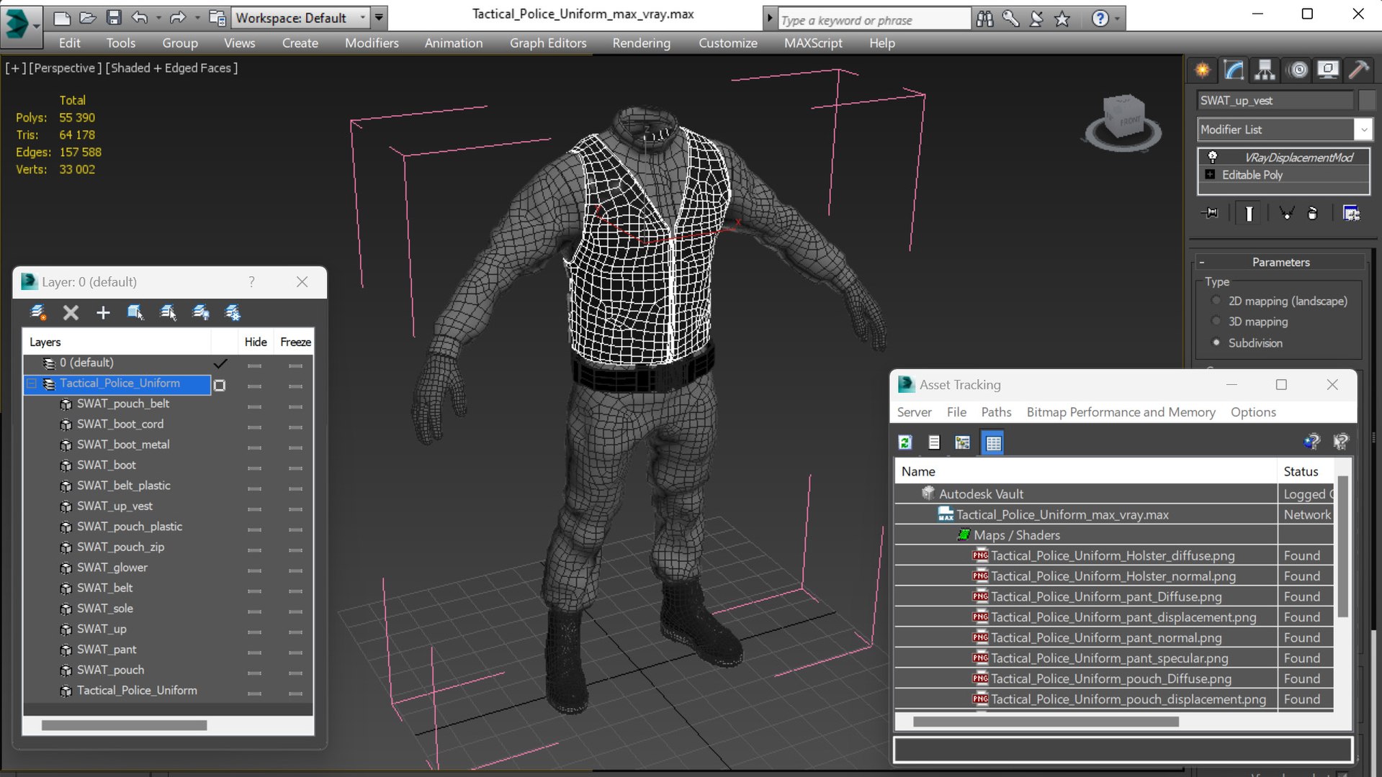Click the Refresh icon in Asset Tracking
This screenshot has height=777, width=1382.
tap(905, 442)
